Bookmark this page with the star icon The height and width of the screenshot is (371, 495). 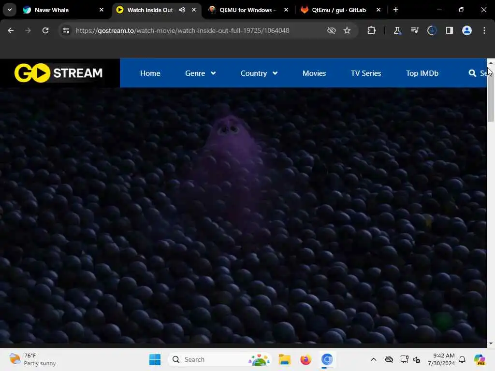tap(347, 30)
